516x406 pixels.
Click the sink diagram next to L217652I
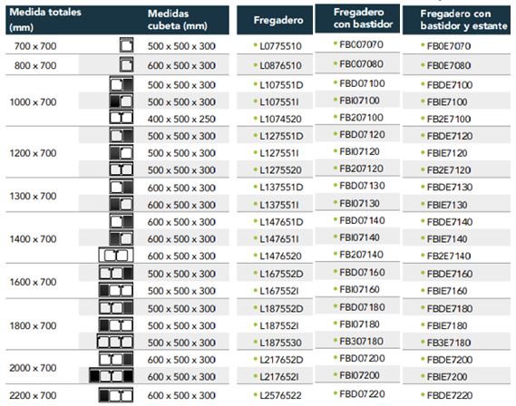tap(112, 376)
